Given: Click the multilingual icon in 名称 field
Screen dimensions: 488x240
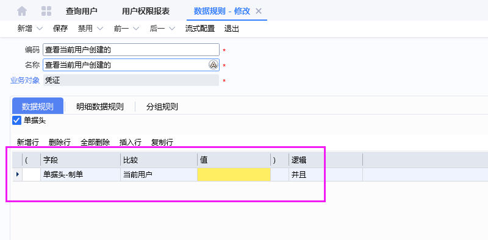Looking at the screenshot, I should (213, 65).
